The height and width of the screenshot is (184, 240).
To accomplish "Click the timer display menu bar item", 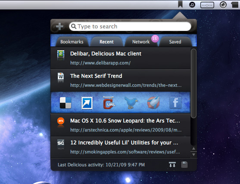I will pyautogui.click(x=207, y=5).
